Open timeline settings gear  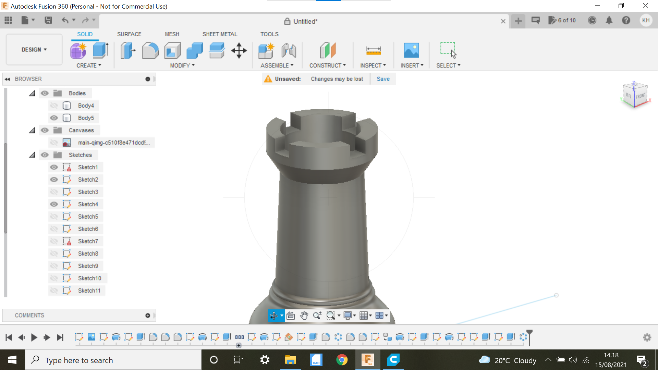[647, 337]
